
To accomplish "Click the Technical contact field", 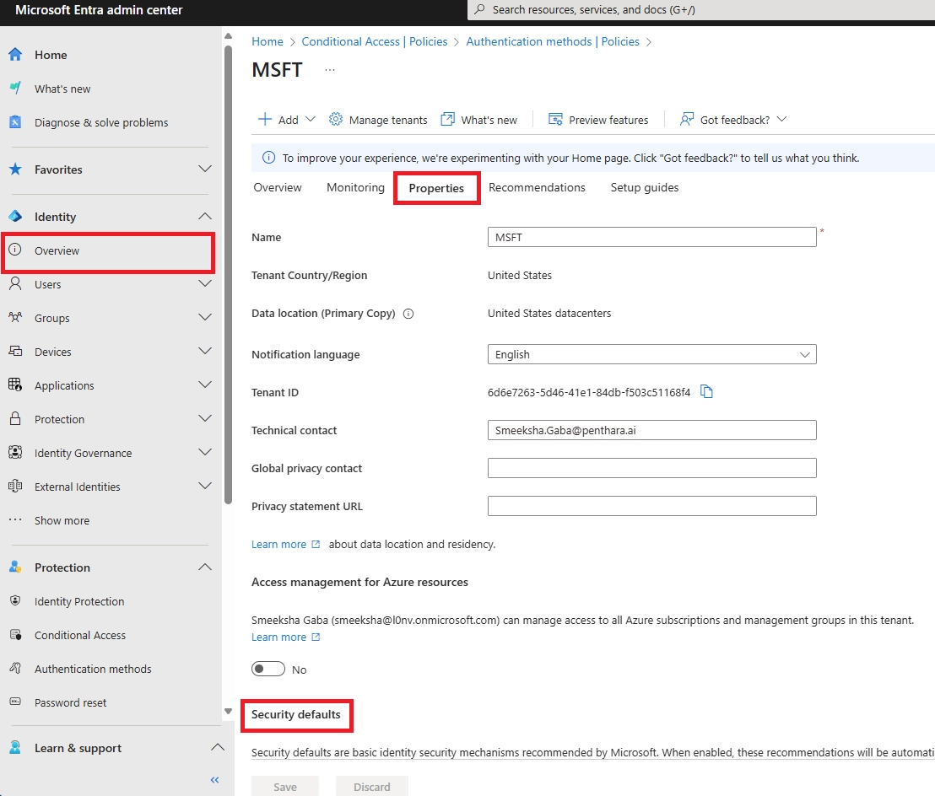I will (651, 430).
